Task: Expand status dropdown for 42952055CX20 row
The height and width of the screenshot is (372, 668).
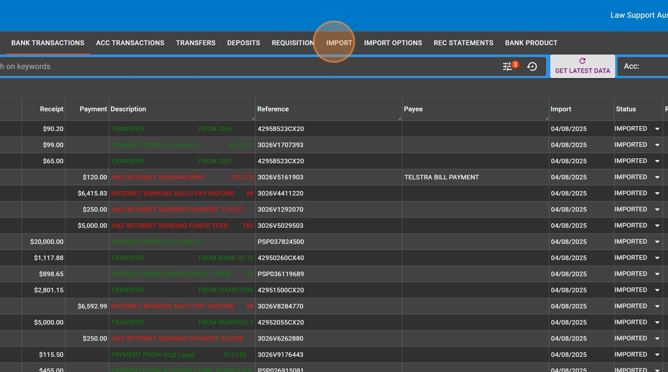Action: tap(657, 323)
